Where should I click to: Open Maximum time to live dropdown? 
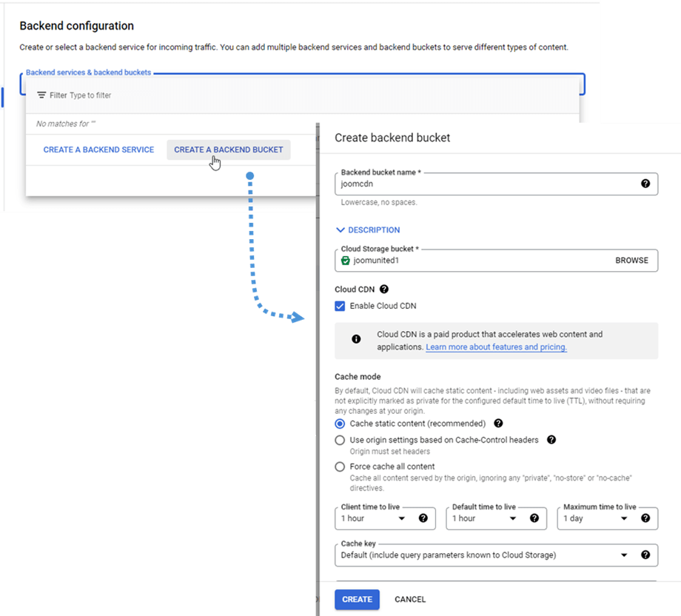click(597, 518)
